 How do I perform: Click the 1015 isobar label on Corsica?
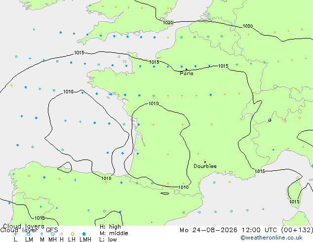coord(294,202)
